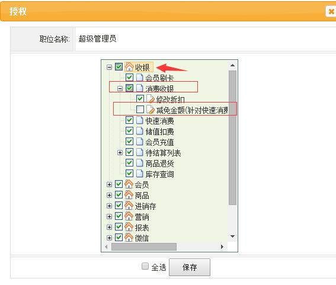The width and height of the screenshot is (336, 285).
Task: Uncheck the 商品退货 checkbox
Action: pyautogui.click(x=129, y=163)
